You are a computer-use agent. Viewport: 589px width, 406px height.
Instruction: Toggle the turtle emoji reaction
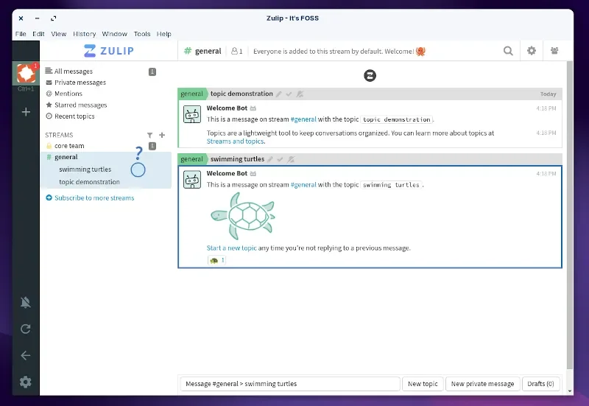coord(216,260)
